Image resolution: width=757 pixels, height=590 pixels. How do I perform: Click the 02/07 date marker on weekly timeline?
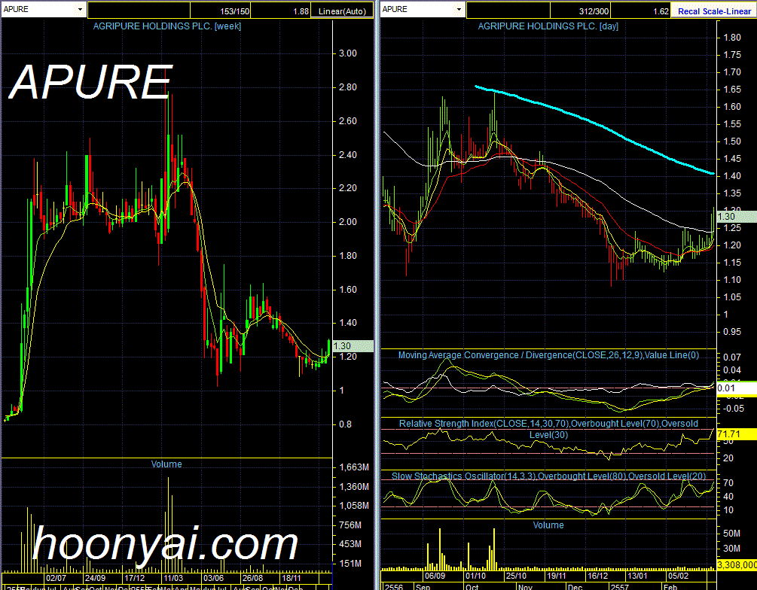56,578
